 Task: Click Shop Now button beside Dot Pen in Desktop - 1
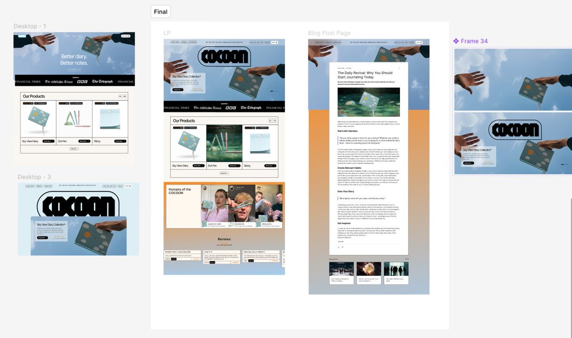tap(84, 141)
